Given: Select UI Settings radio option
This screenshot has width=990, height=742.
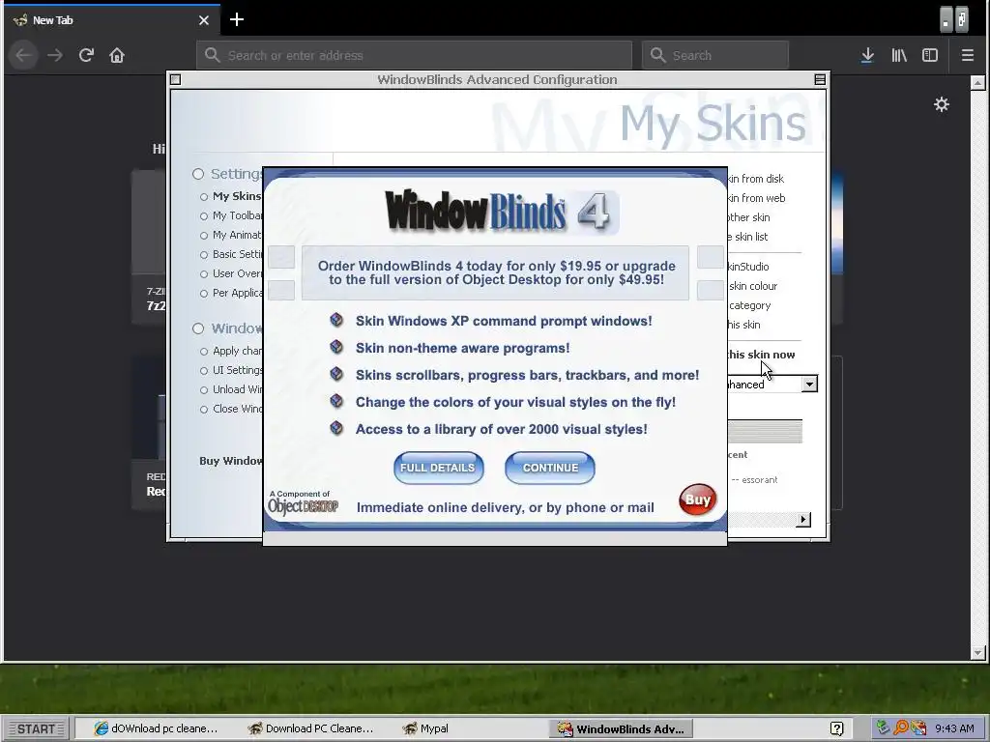Looking at the screenshot, I should coord(204,371).
